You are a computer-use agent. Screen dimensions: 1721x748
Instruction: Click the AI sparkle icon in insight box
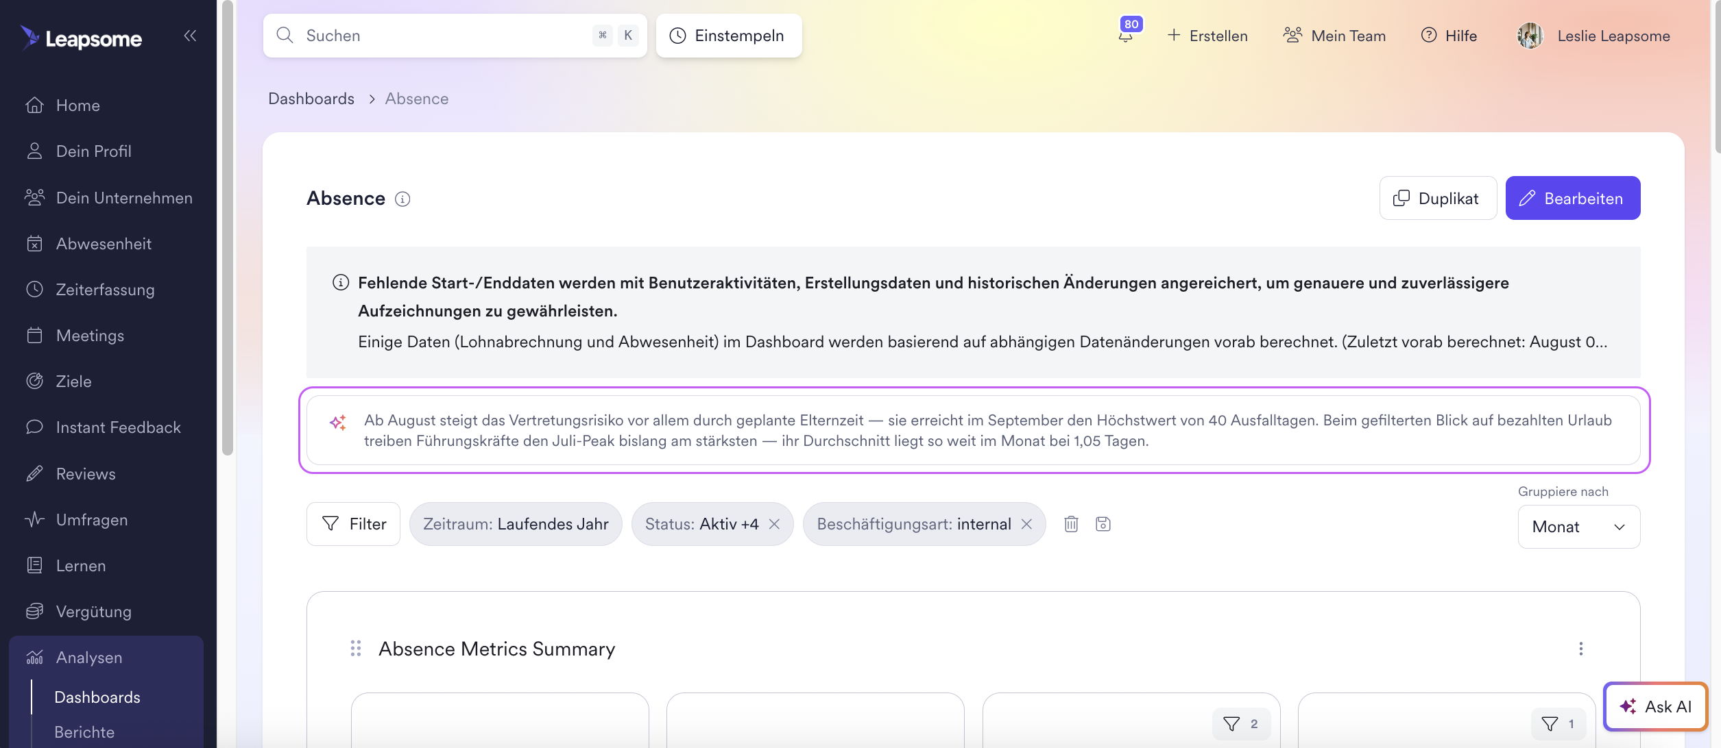(x=338, y=423)
